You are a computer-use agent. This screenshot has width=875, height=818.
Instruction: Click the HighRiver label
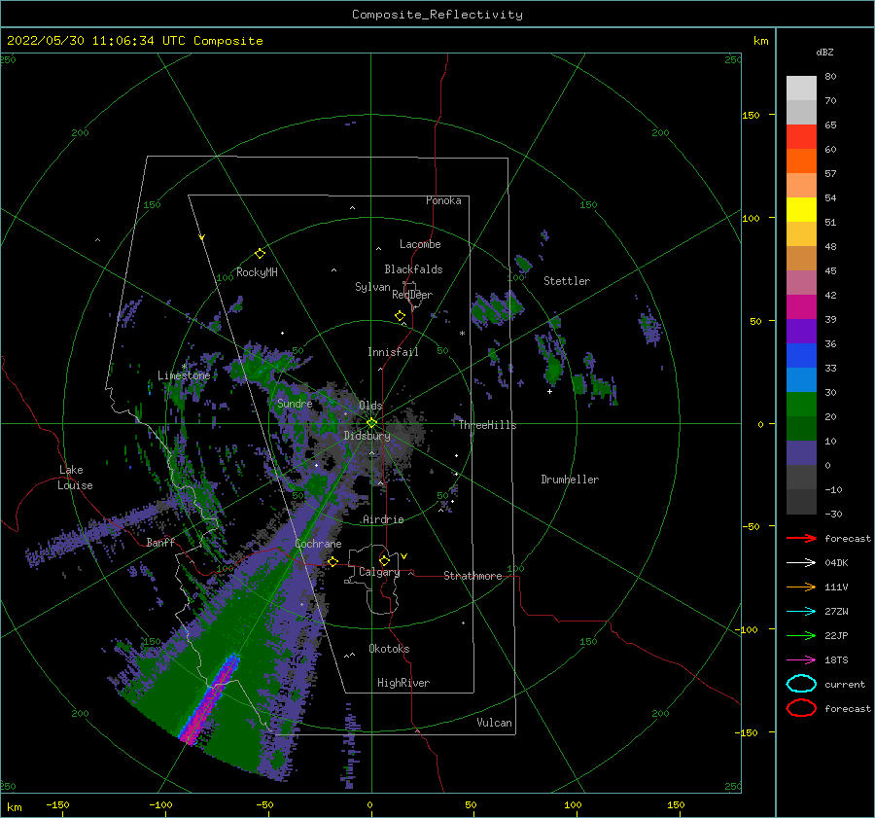pyautogui.click(x=403, y=683)
